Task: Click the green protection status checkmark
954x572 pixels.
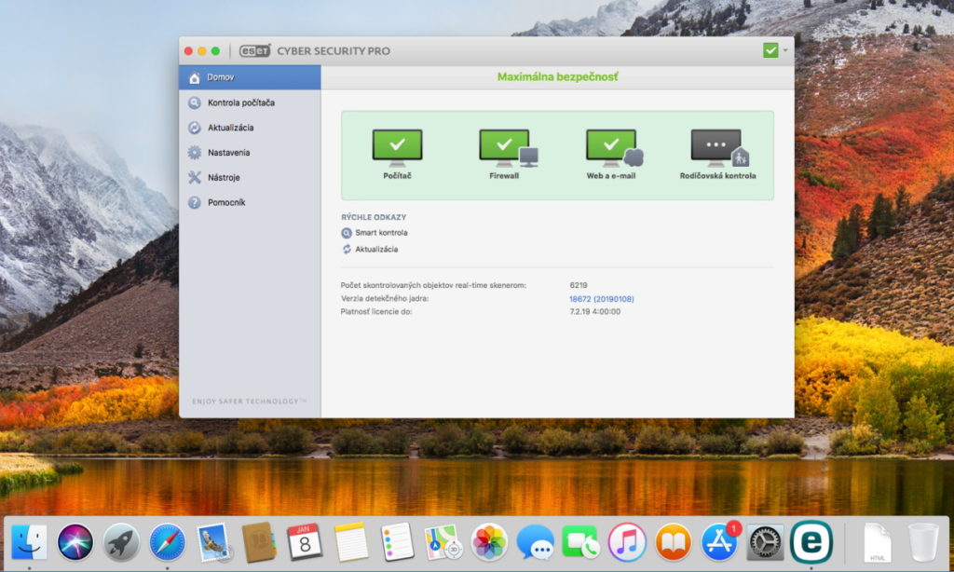Action: pos(770,50)
